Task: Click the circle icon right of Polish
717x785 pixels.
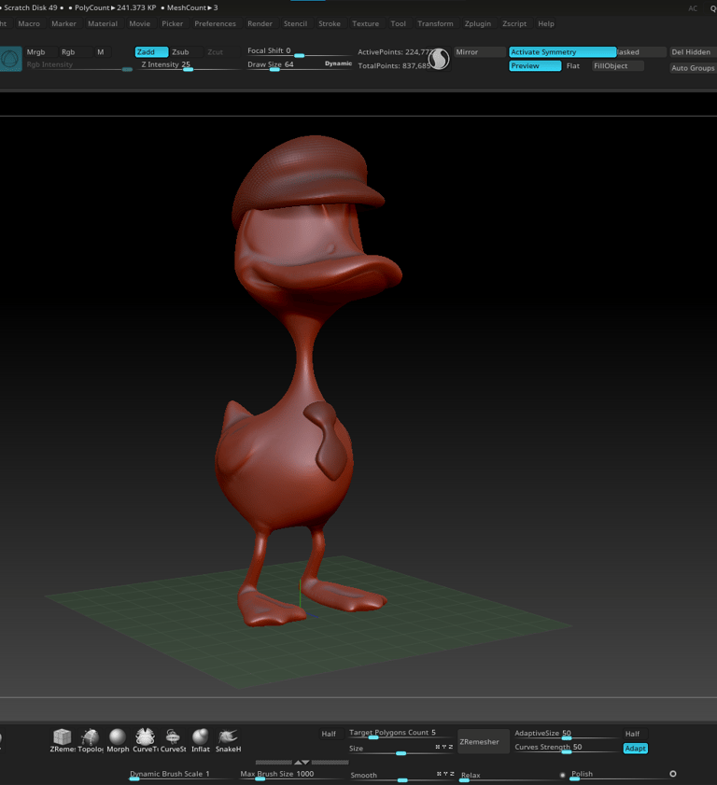Action: pyautogui.click(x=673, y=774)
